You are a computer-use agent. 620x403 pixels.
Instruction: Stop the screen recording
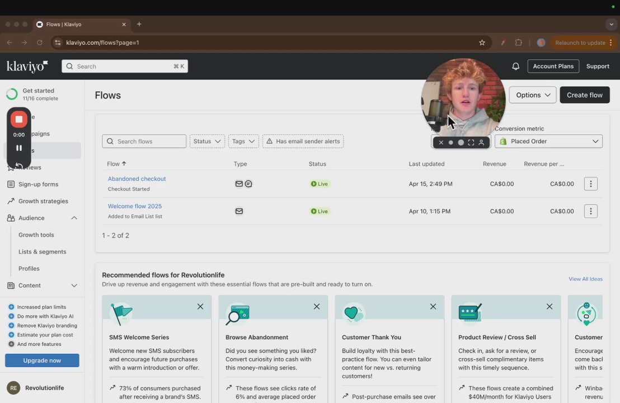pyautogui.click(x=18, y=119)
